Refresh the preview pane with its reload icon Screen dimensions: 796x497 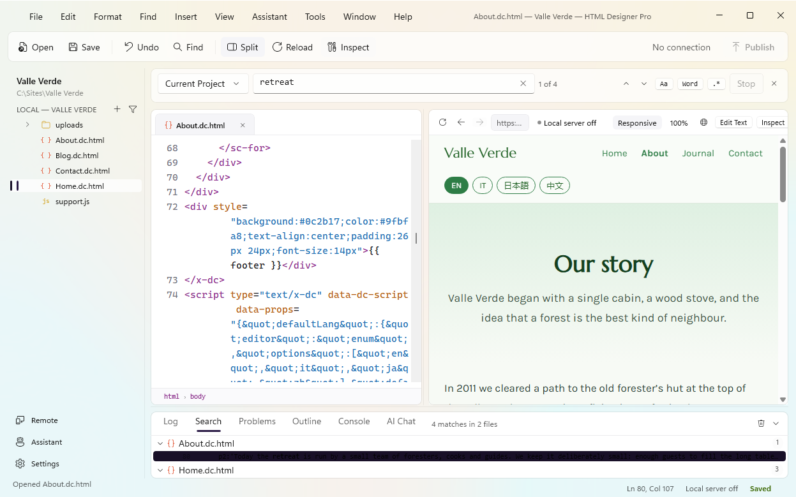click(442, 122)
